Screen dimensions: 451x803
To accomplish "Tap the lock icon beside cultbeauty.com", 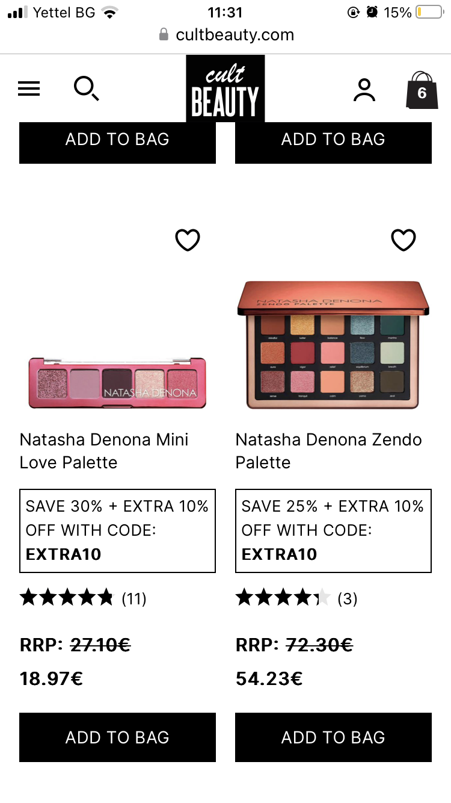I will tap(164, 35).
